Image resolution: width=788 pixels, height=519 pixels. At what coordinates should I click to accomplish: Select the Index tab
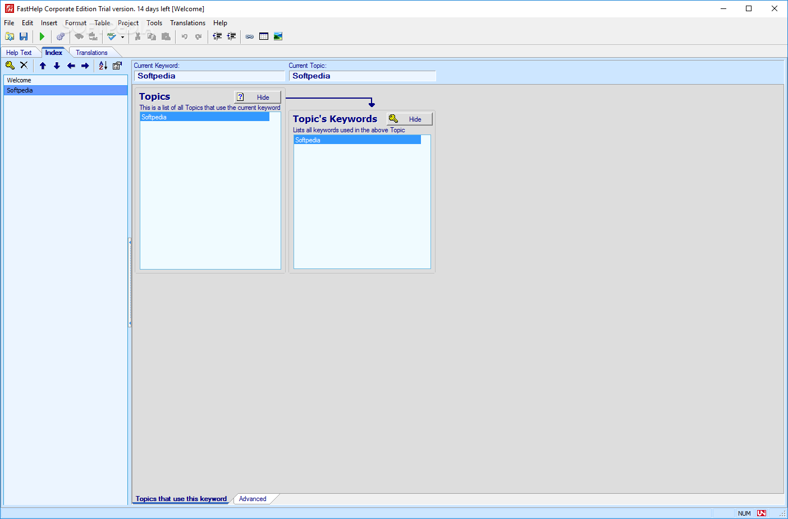(54, 53)
